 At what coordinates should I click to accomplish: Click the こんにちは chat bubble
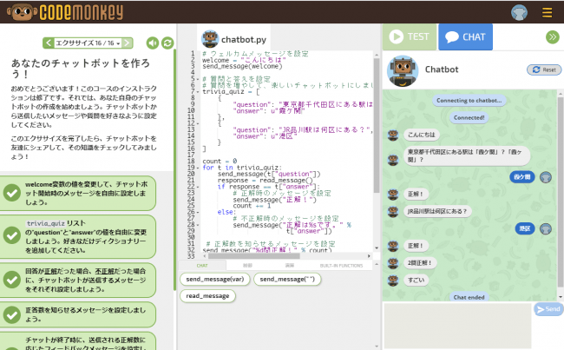tap(421, 135)
